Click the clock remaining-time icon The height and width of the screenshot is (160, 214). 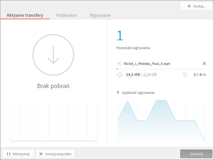click(185, 74)
